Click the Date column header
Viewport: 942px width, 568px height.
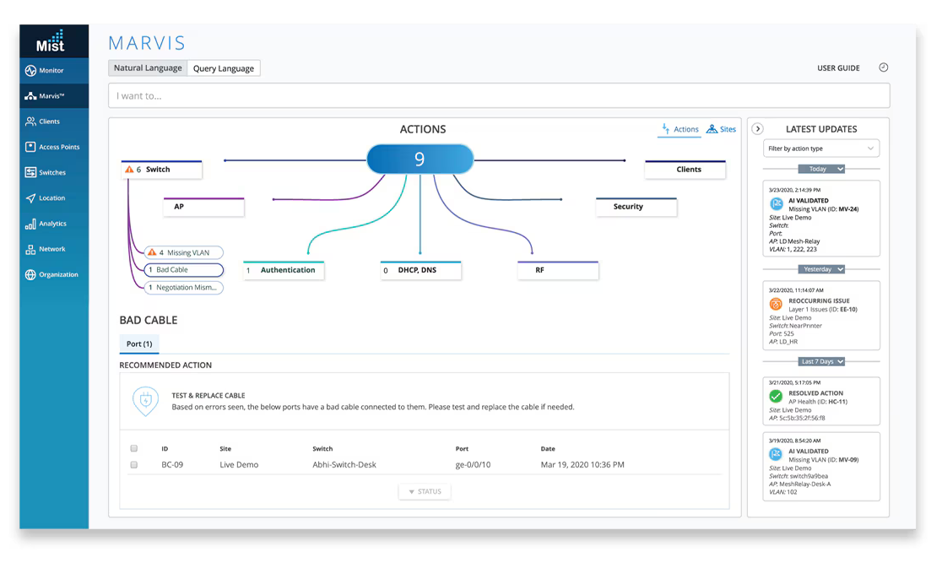click(548, 448)
